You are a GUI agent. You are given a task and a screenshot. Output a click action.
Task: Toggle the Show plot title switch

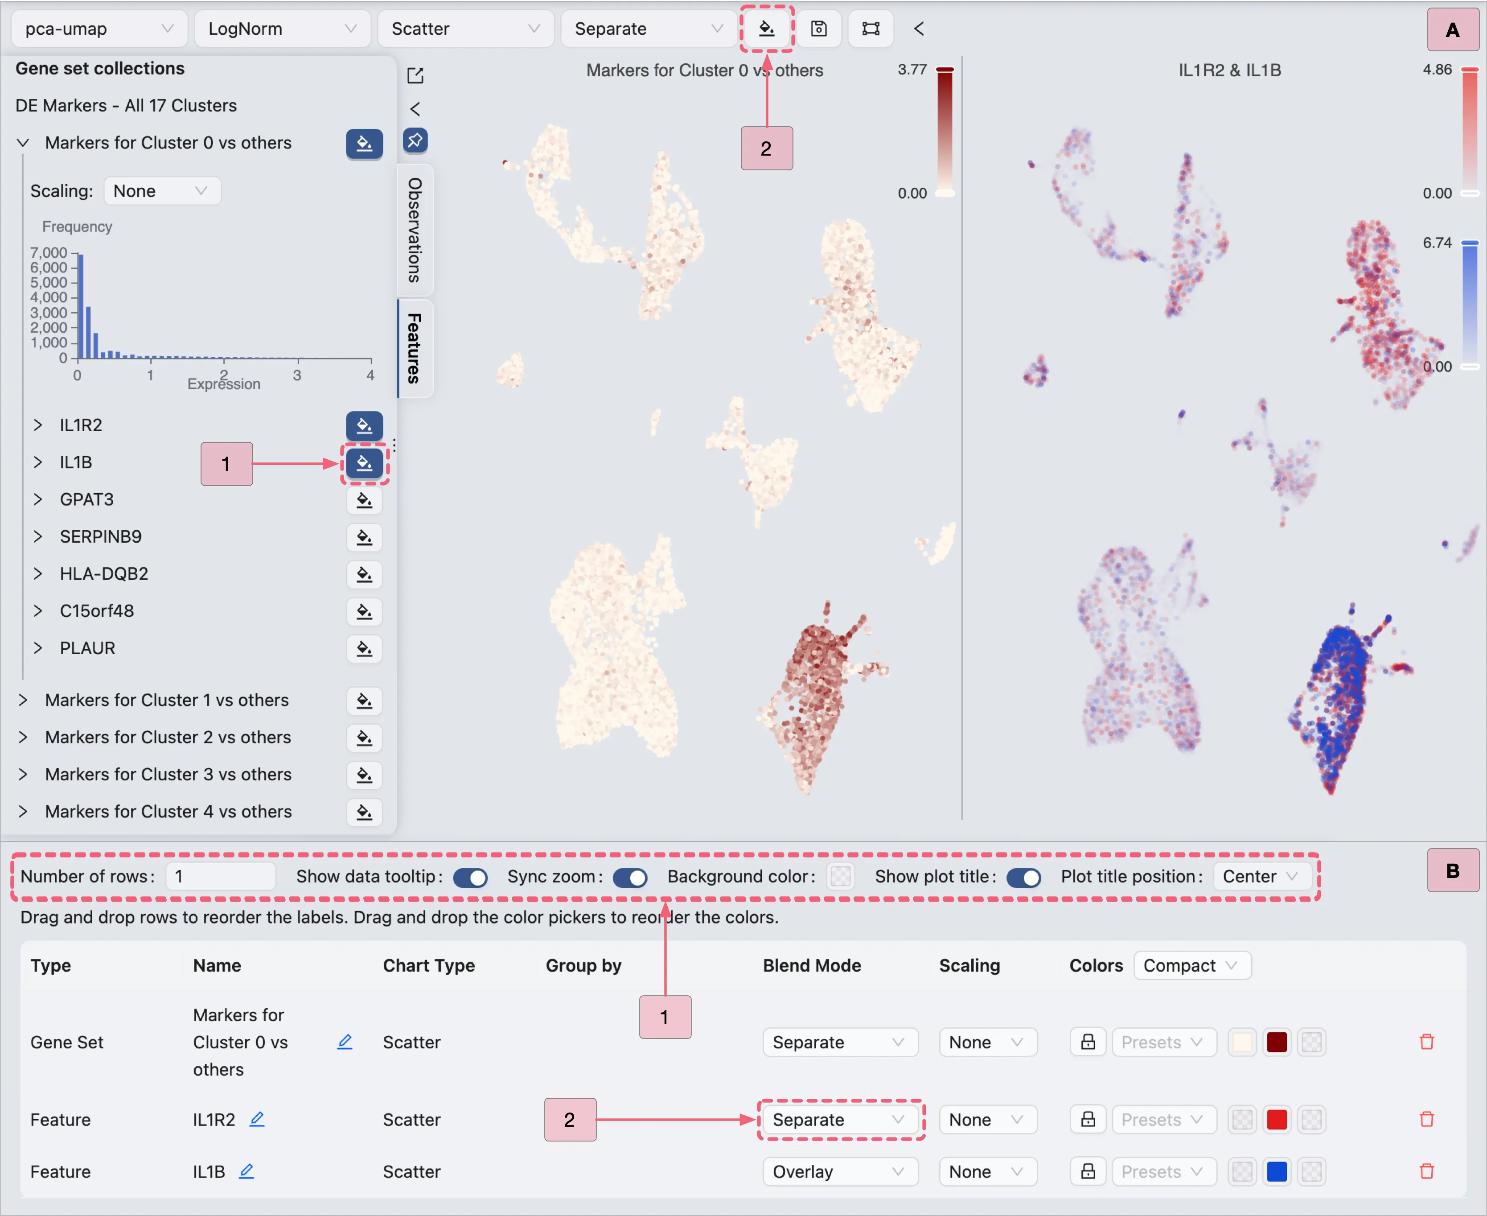[1023, 877]
